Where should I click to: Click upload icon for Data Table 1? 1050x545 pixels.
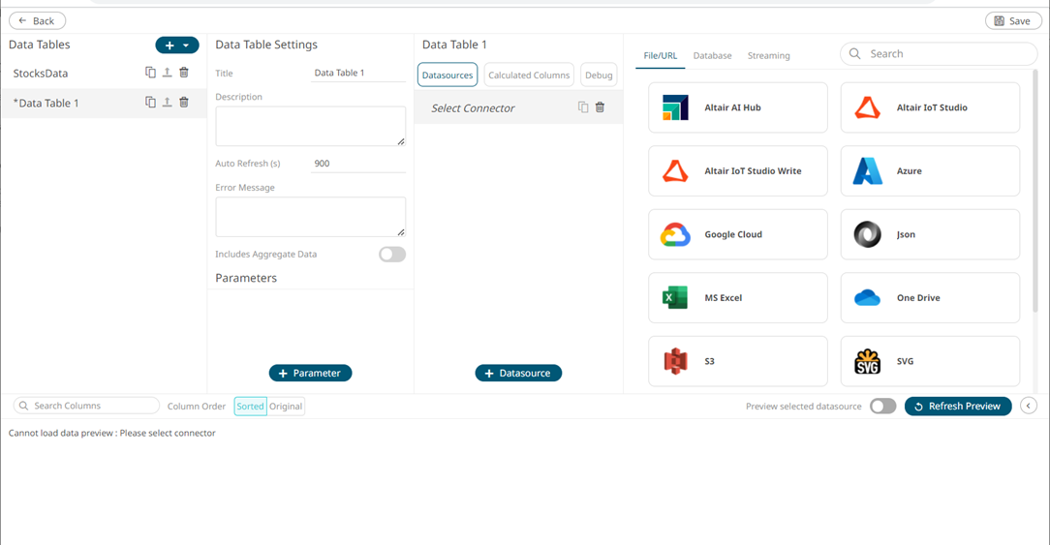pos(167,103)
